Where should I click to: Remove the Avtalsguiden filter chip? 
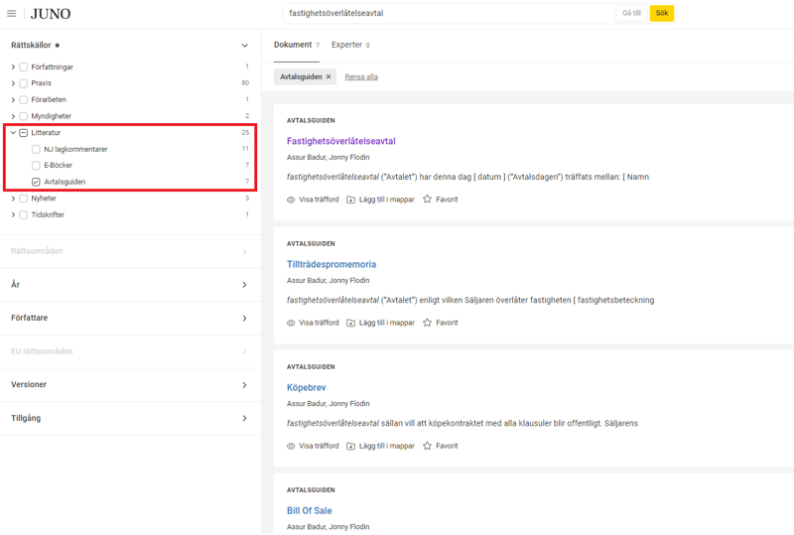pos(329,76)
